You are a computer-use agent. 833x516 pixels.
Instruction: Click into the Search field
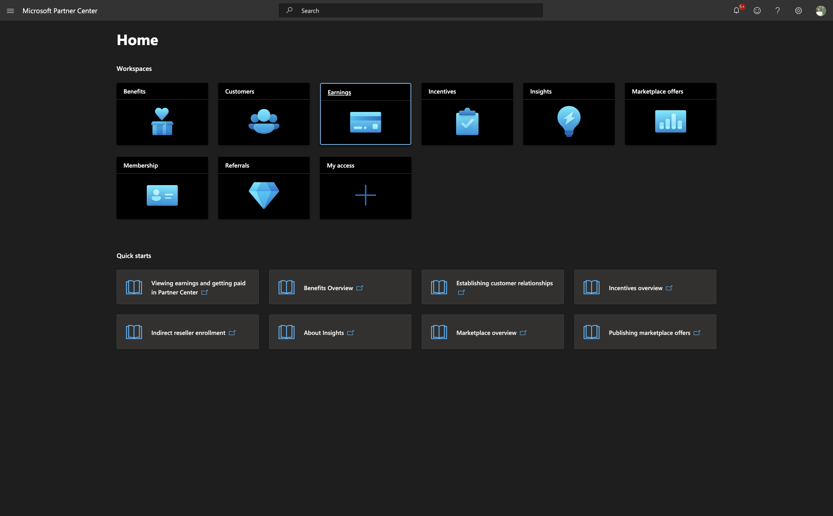pyautogui.click(x=410, y=11)
